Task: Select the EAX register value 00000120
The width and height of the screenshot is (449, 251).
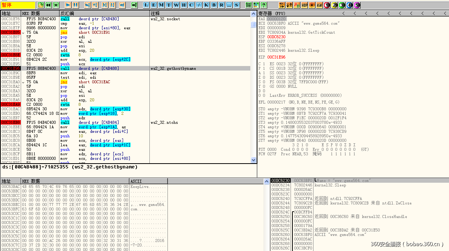Action: click(276, 19)
